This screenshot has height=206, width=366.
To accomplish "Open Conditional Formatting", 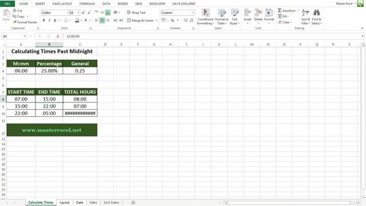I will (x=205, y=17).
